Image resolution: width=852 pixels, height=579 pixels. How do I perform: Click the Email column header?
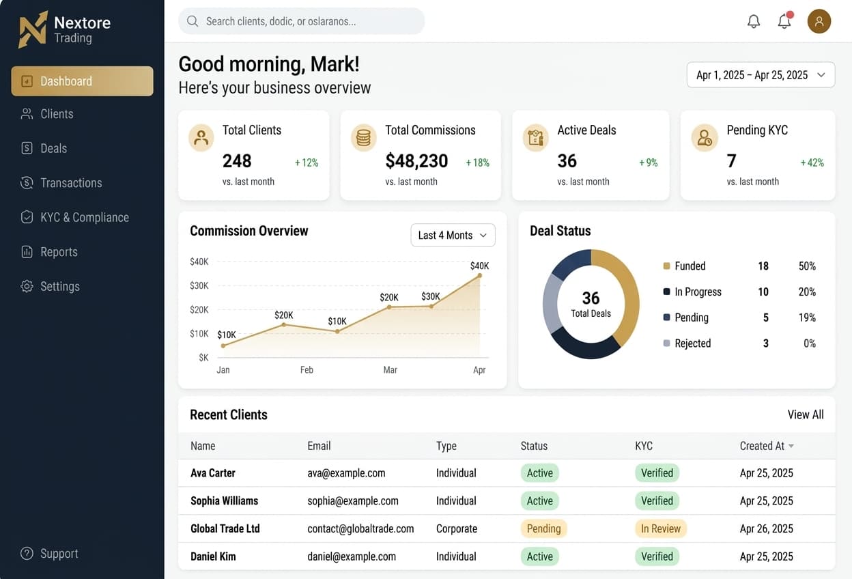[319, 446]
